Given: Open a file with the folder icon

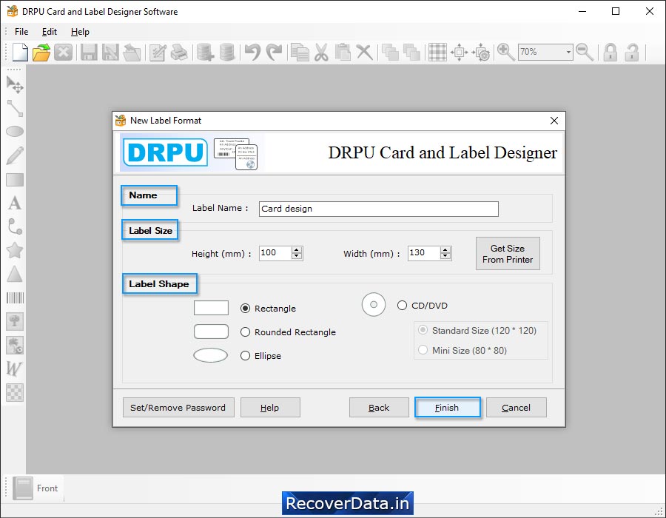Looking at the screenshot, I should (41, 53).
